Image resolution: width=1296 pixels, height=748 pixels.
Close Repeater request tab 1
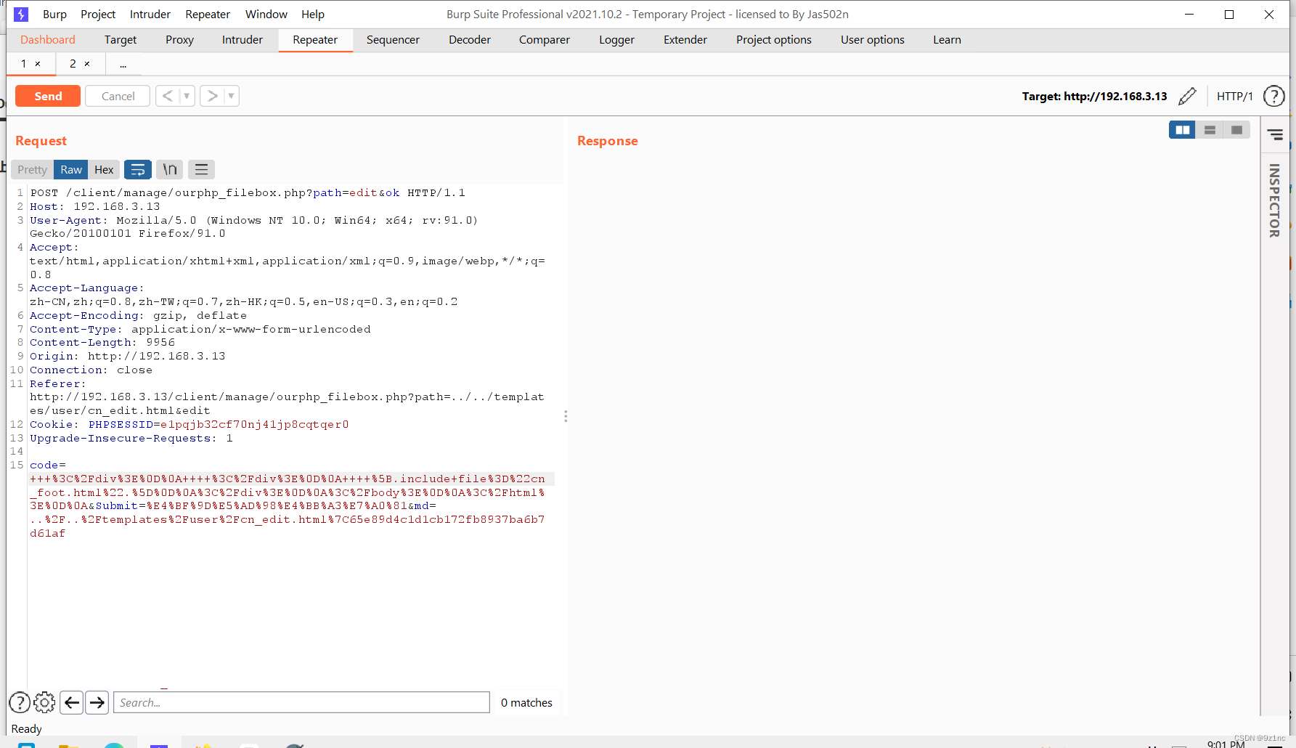38,64
